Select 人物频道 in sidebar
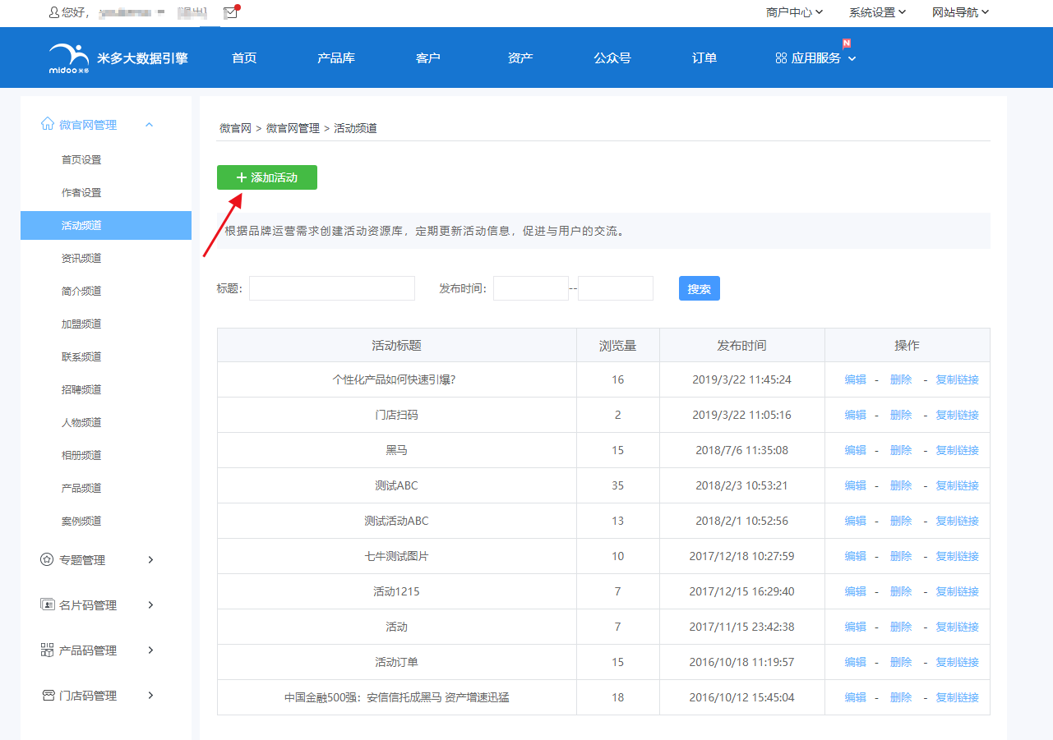This screenshot has width=1053, height=740. [81, 422]
